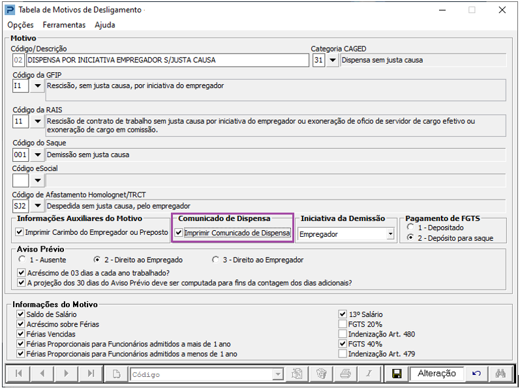Screen dimensions: 520x390
Task: Open the Ferramentas menu
Action: (x=64, y=25)
